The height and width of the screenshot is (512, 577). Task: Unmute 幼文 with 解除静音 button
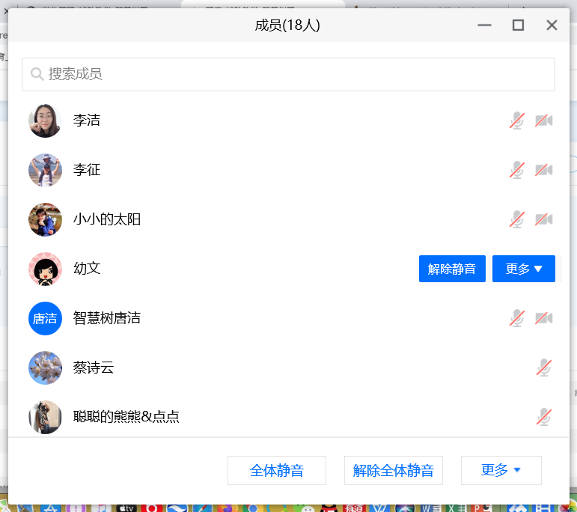coord(452,269)
